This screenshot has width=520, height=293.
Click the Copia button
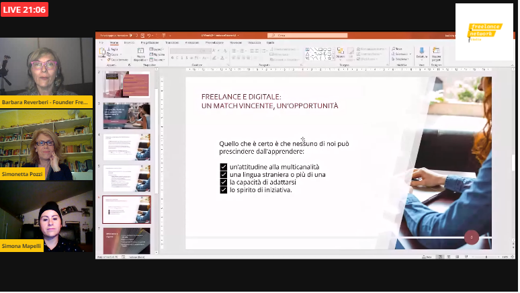[113, 54]
